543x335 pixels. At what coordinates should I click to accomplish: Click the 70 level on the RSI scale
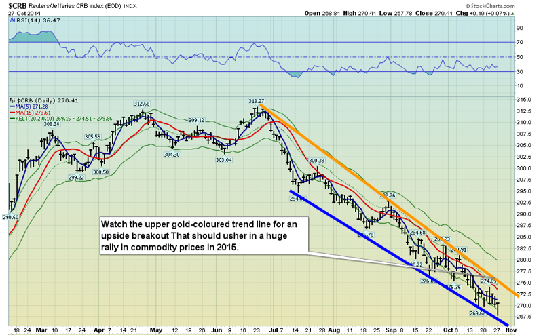(519, 42)
